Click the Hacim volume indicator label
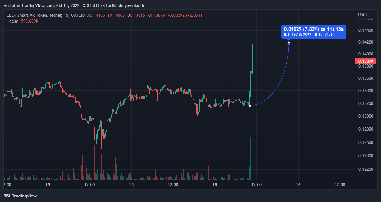The width and height of the screenshot is (381, 202). coord(12,21)
